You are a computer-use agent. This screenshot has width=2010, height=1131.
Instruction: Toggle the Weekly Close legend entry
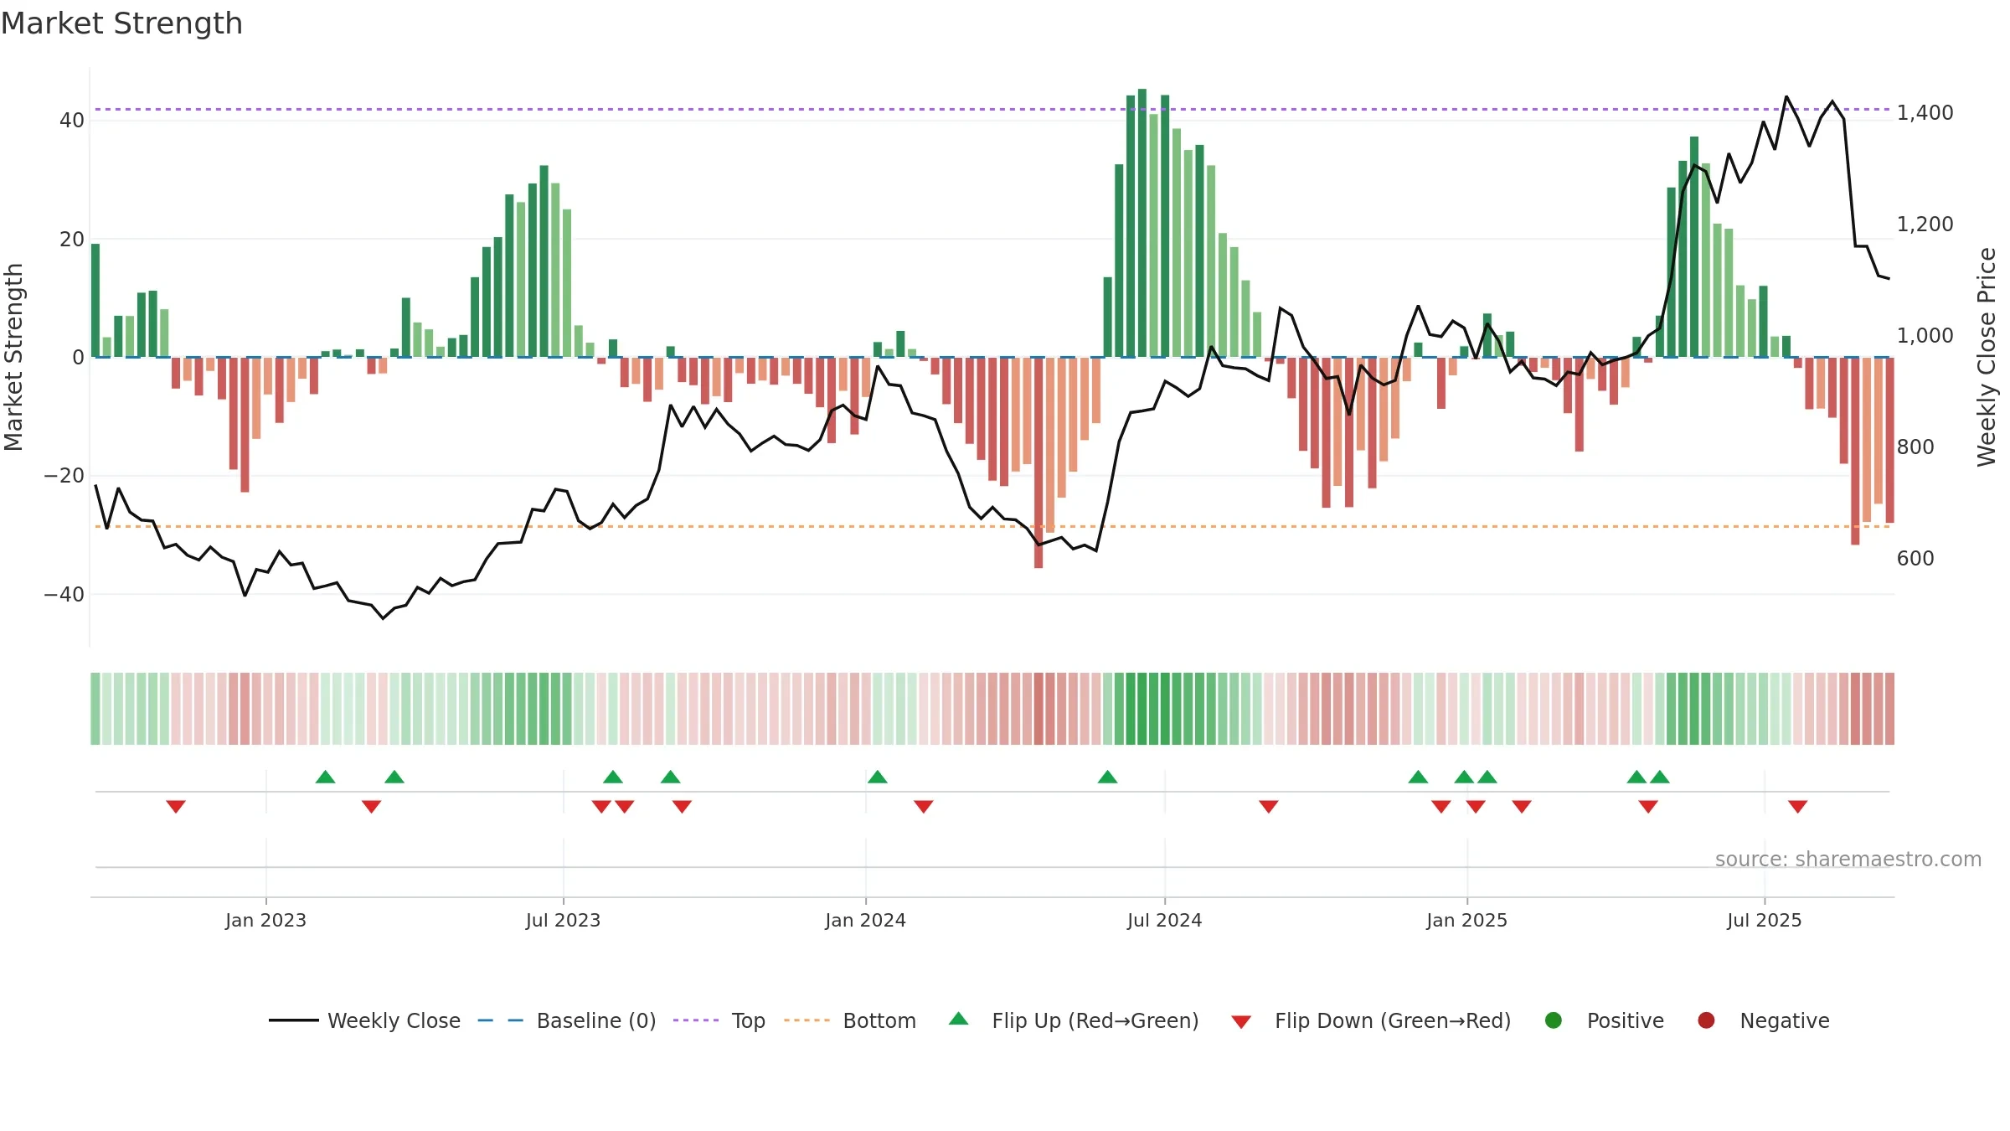coord(365,1020)
